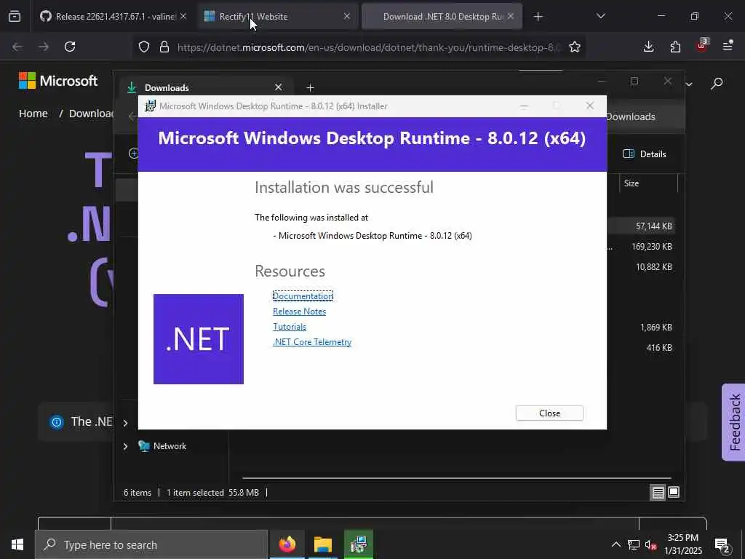745x559 pixels.
Task: Open the list all tabs dropdown
Action: pos(600,16)
